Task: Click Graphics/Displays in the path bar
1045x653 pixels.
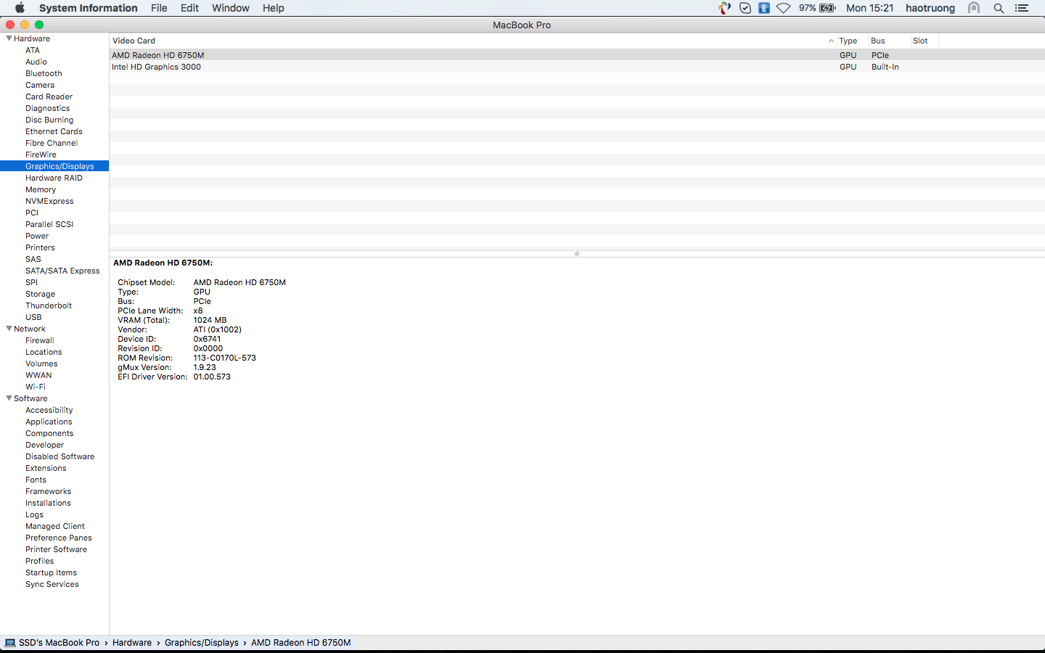Action: (202, 643)
